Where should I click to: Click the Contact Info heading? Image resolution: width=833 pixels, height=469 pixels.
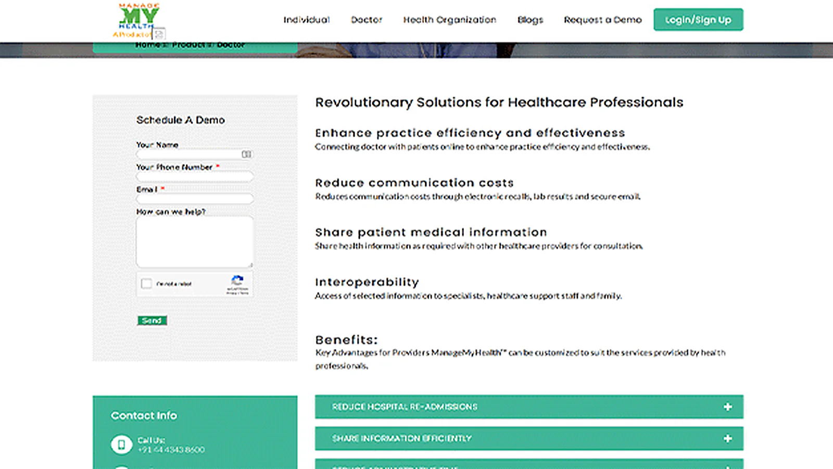(144, 415)
